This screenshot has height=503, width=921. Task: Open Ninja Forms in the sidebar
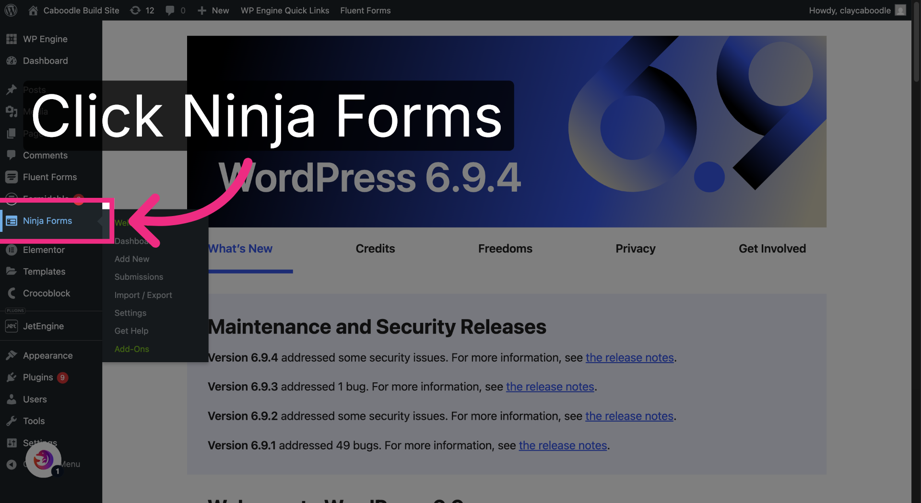[x=47, y=221]
